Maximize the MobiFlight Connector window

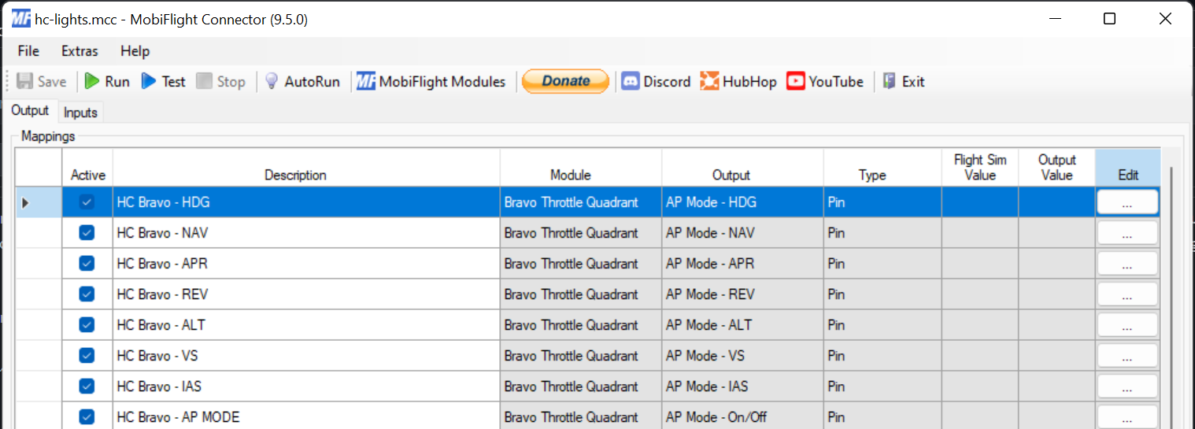click(1109, 19)
